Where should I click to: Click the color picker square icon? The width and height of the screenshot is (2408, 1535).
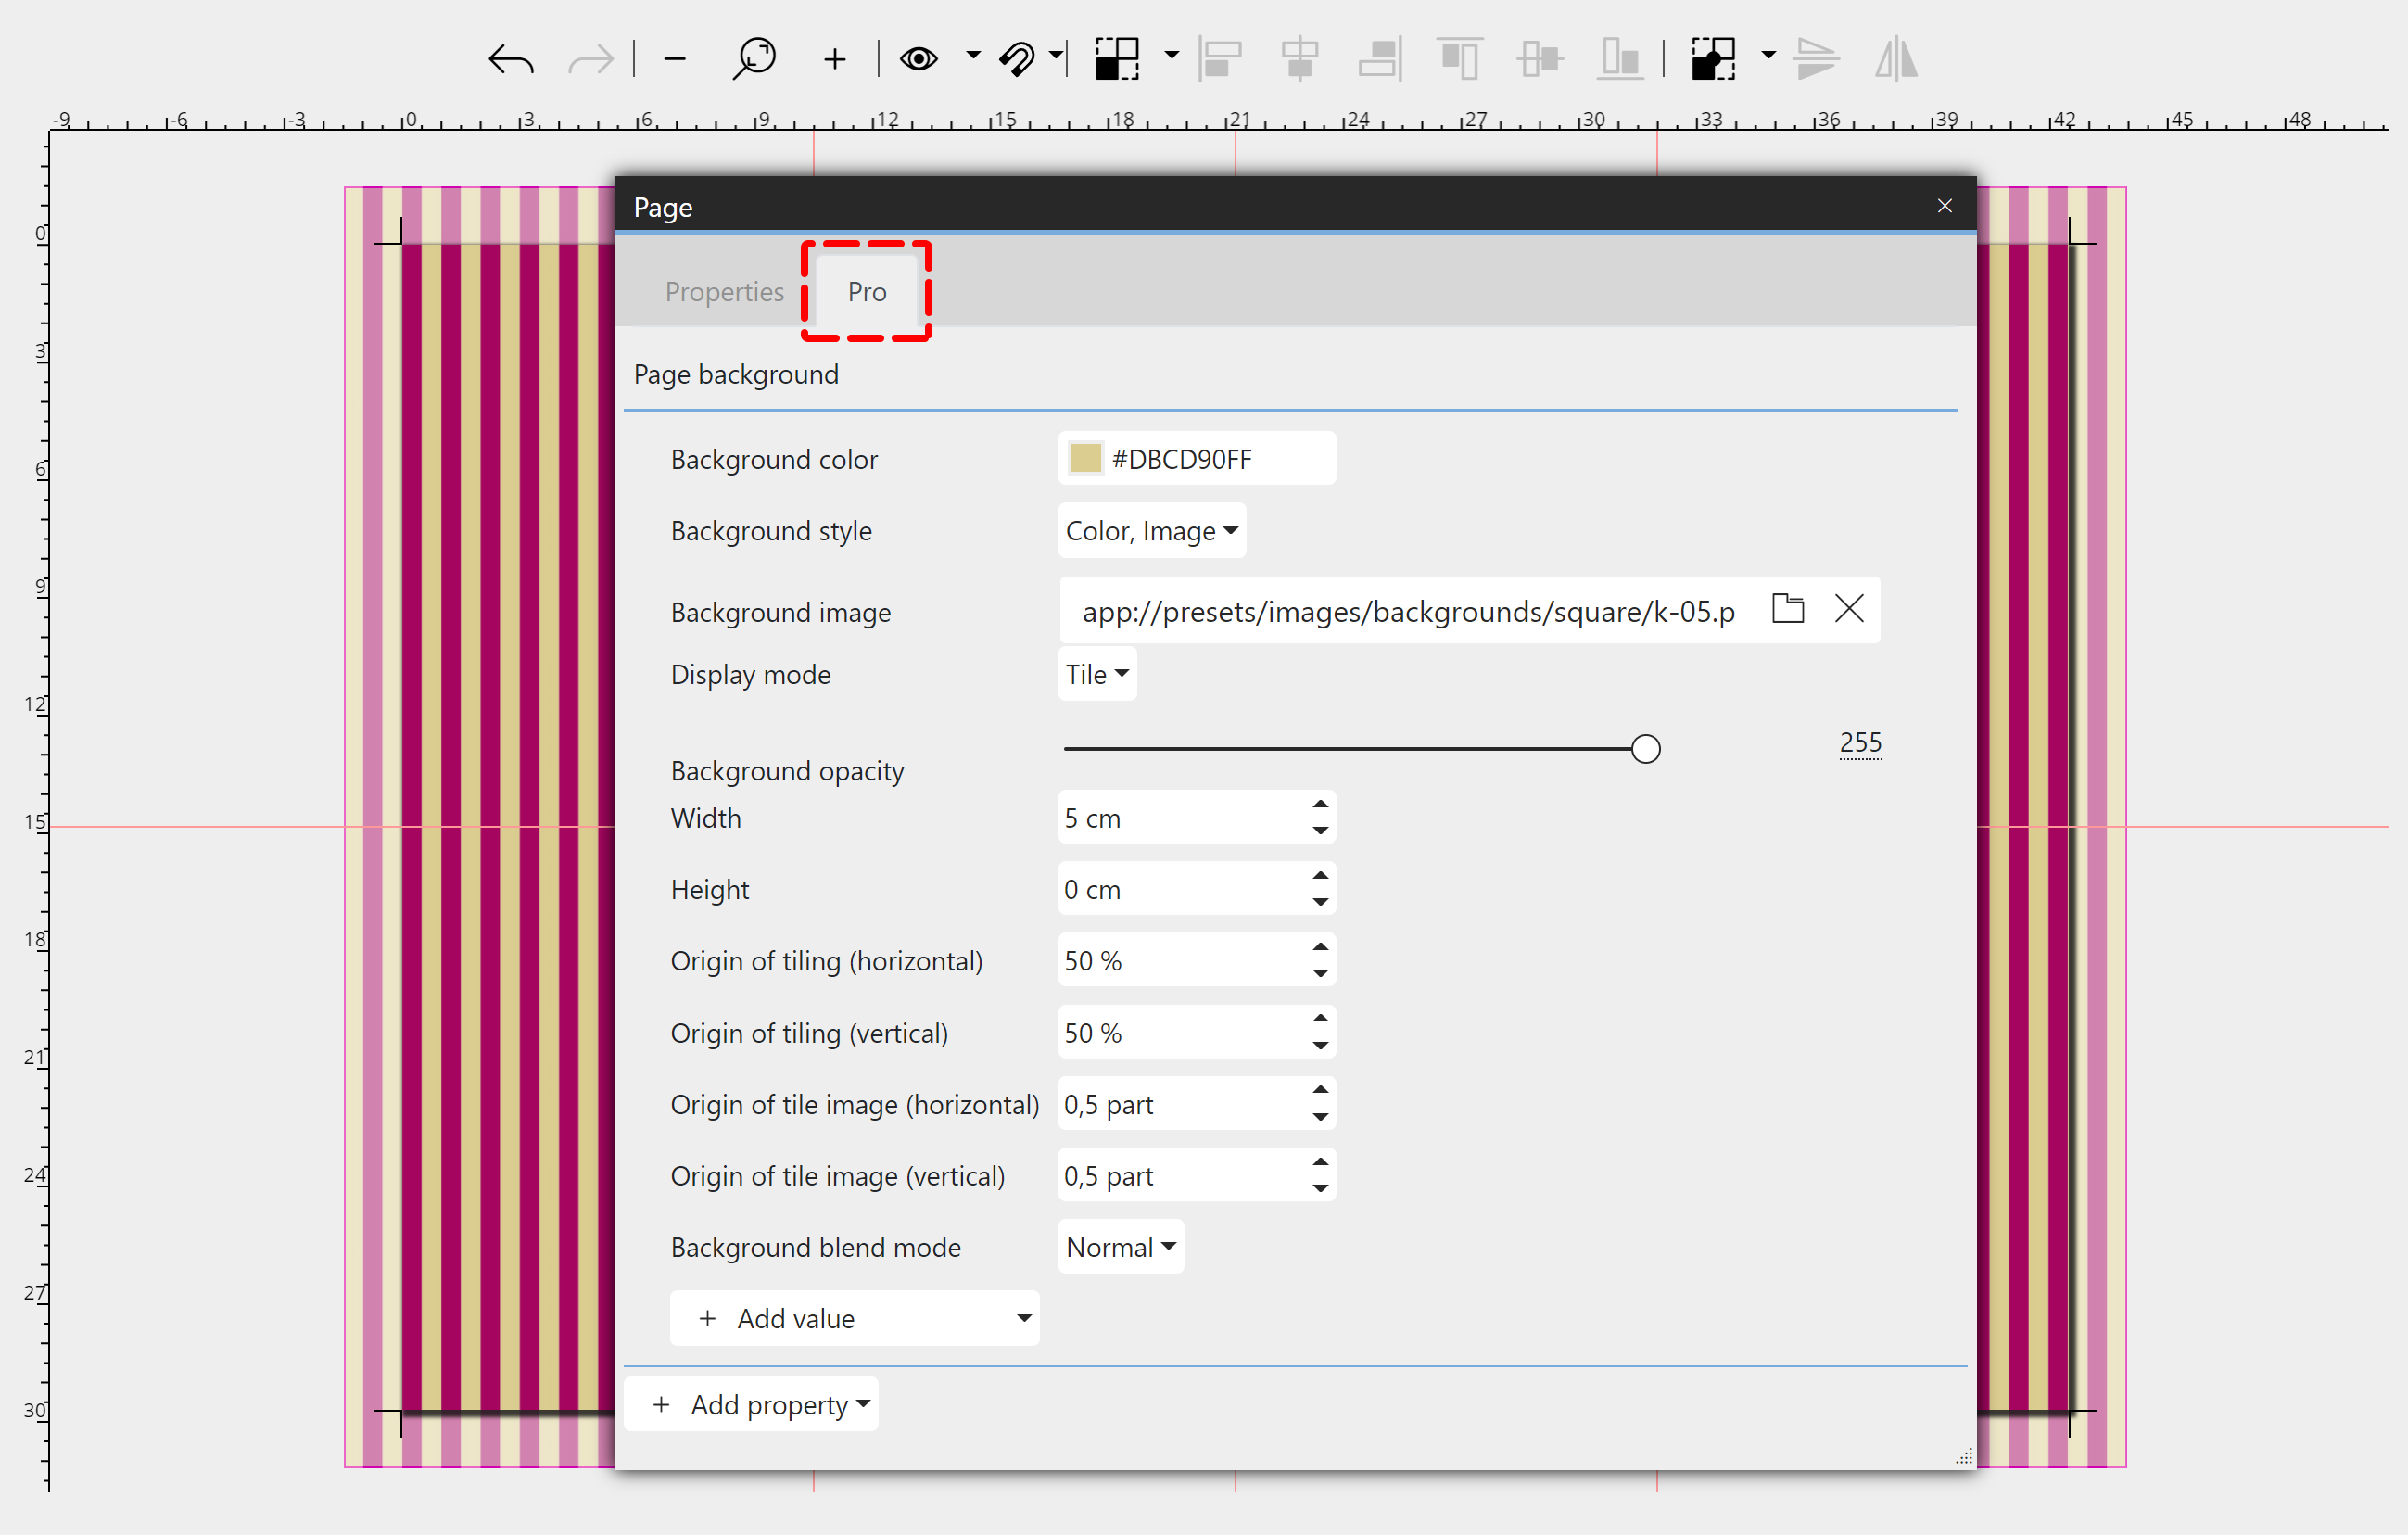1080,460
